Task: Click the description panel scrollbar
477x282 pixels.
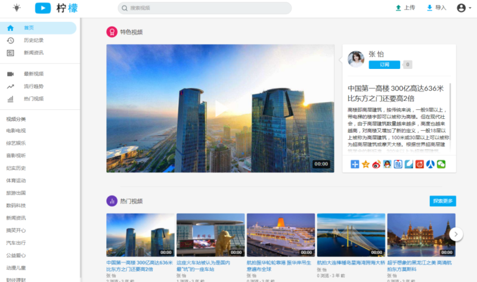Action: pos(450,112)
